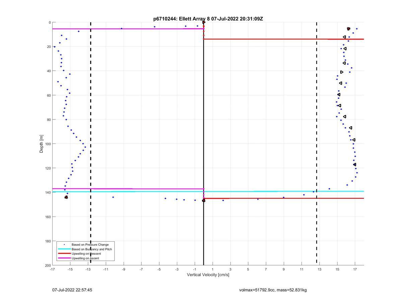The image size is (402, 298).
Task: Click the '07-Jul-2022 22:57:45' timestamp text
Action: [x=72, y=290]
